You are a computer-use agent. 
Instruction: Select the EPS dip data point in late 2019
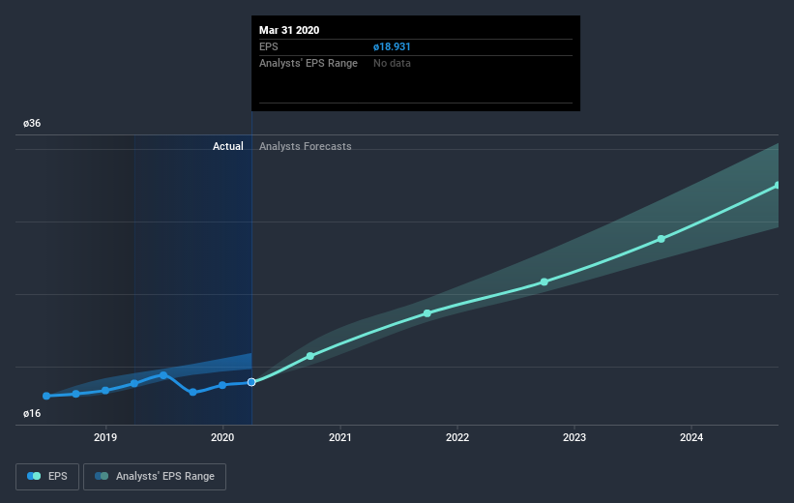[192, 392]
